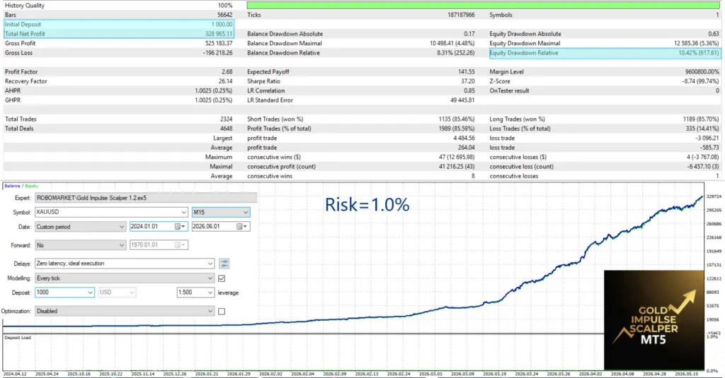
Task: Click the Margin Level value 9600800.00%
Action: (702, 72)
